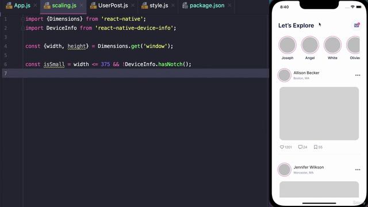Image resolution: width=368 pixels, height=207 pixels.
Task: Tap the Jennifer Wilkson name
Action: pos(309,167)
